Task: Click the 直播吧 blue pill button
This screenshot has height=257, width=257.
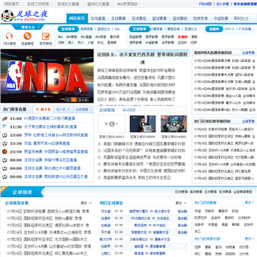Action: coord(214,29)
